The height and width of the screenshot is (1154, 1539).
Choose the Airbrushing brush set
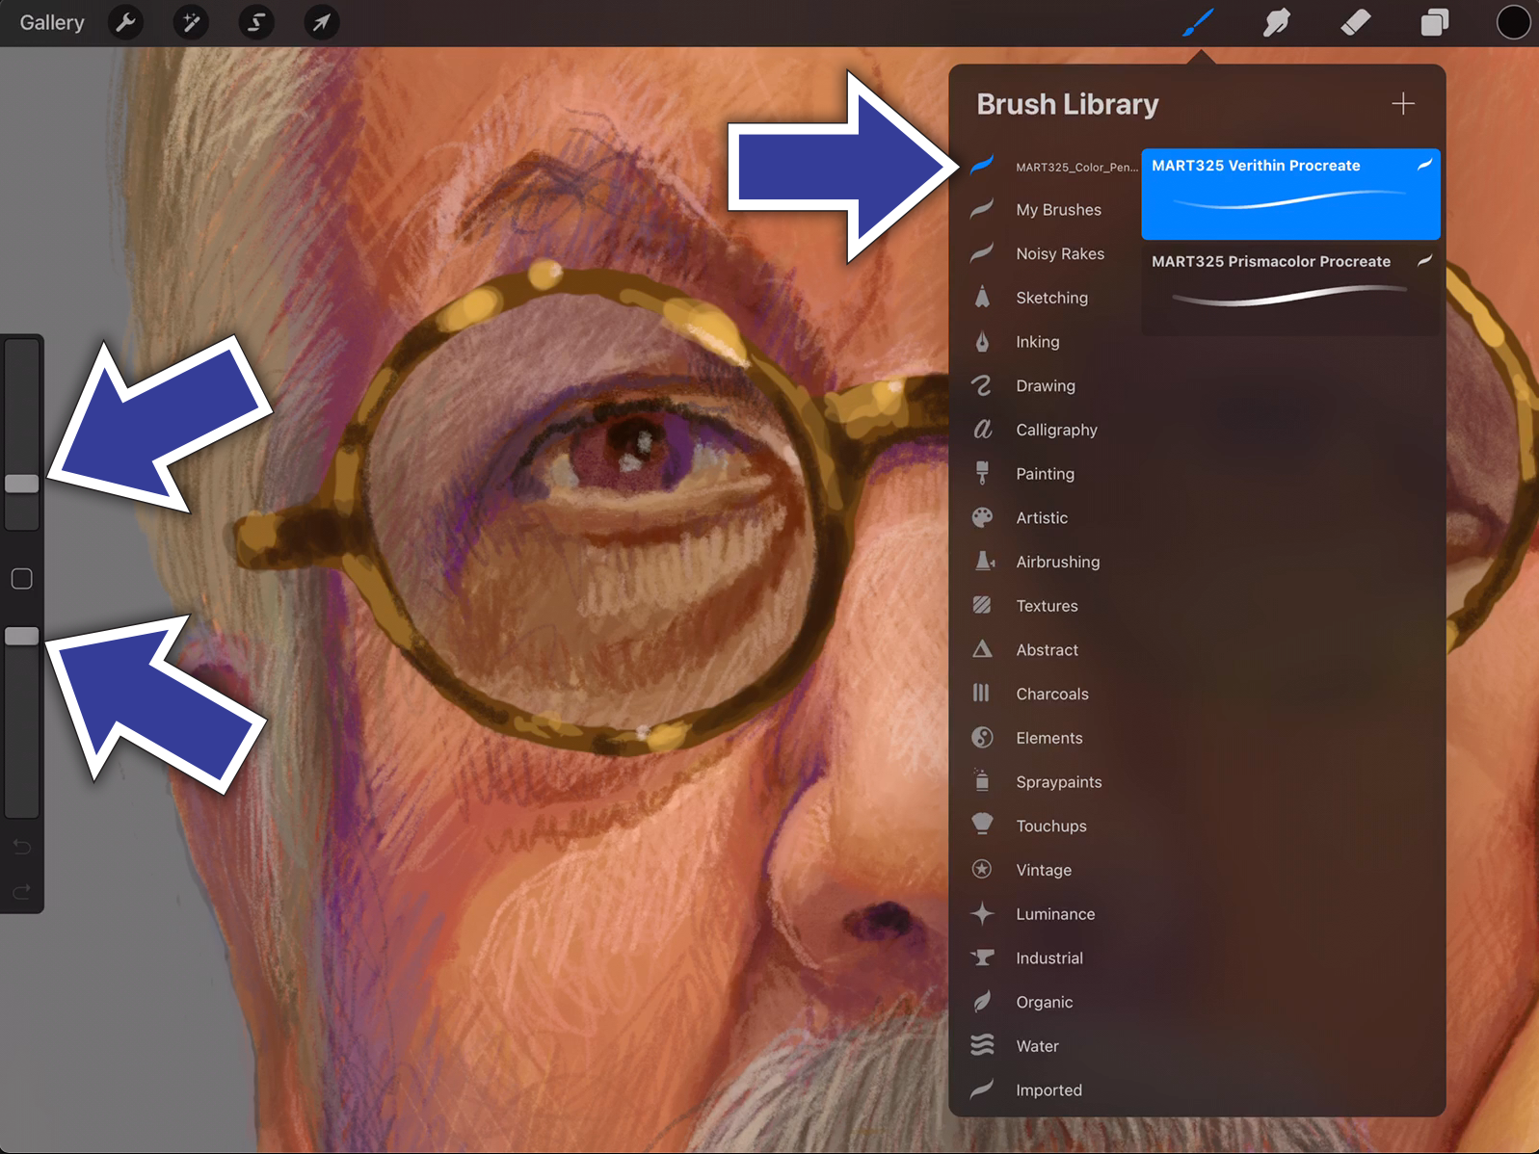tap(1053, 562)
